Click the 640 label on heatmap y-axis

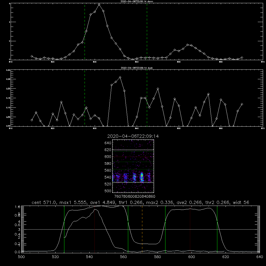(x=108, y=143)
